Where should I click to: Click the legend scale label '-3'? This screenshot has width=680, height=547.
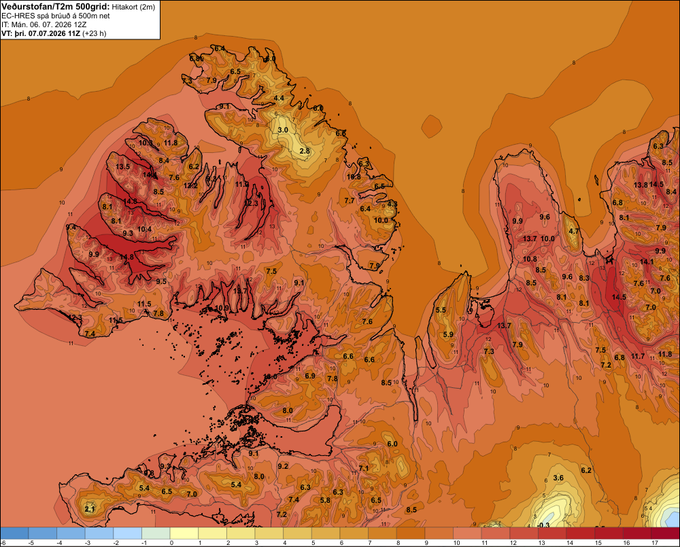tap(88, 543)
